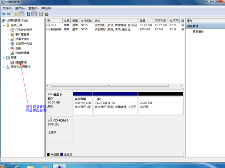The height and width of the screenshot is (168, 225).
Task: Select 磁盘管理 under 存储
Action: [21, 62]
